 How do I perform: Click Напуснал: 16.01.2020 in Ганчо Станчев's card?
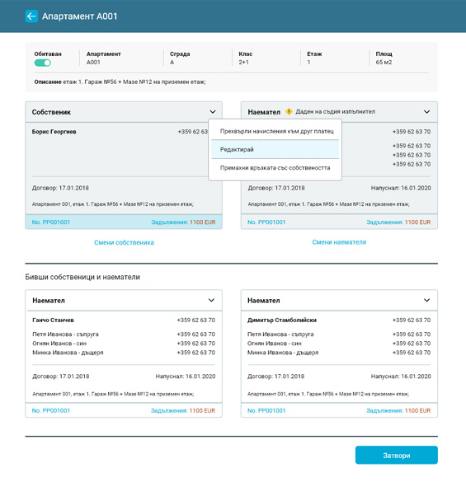coord(186,376)
